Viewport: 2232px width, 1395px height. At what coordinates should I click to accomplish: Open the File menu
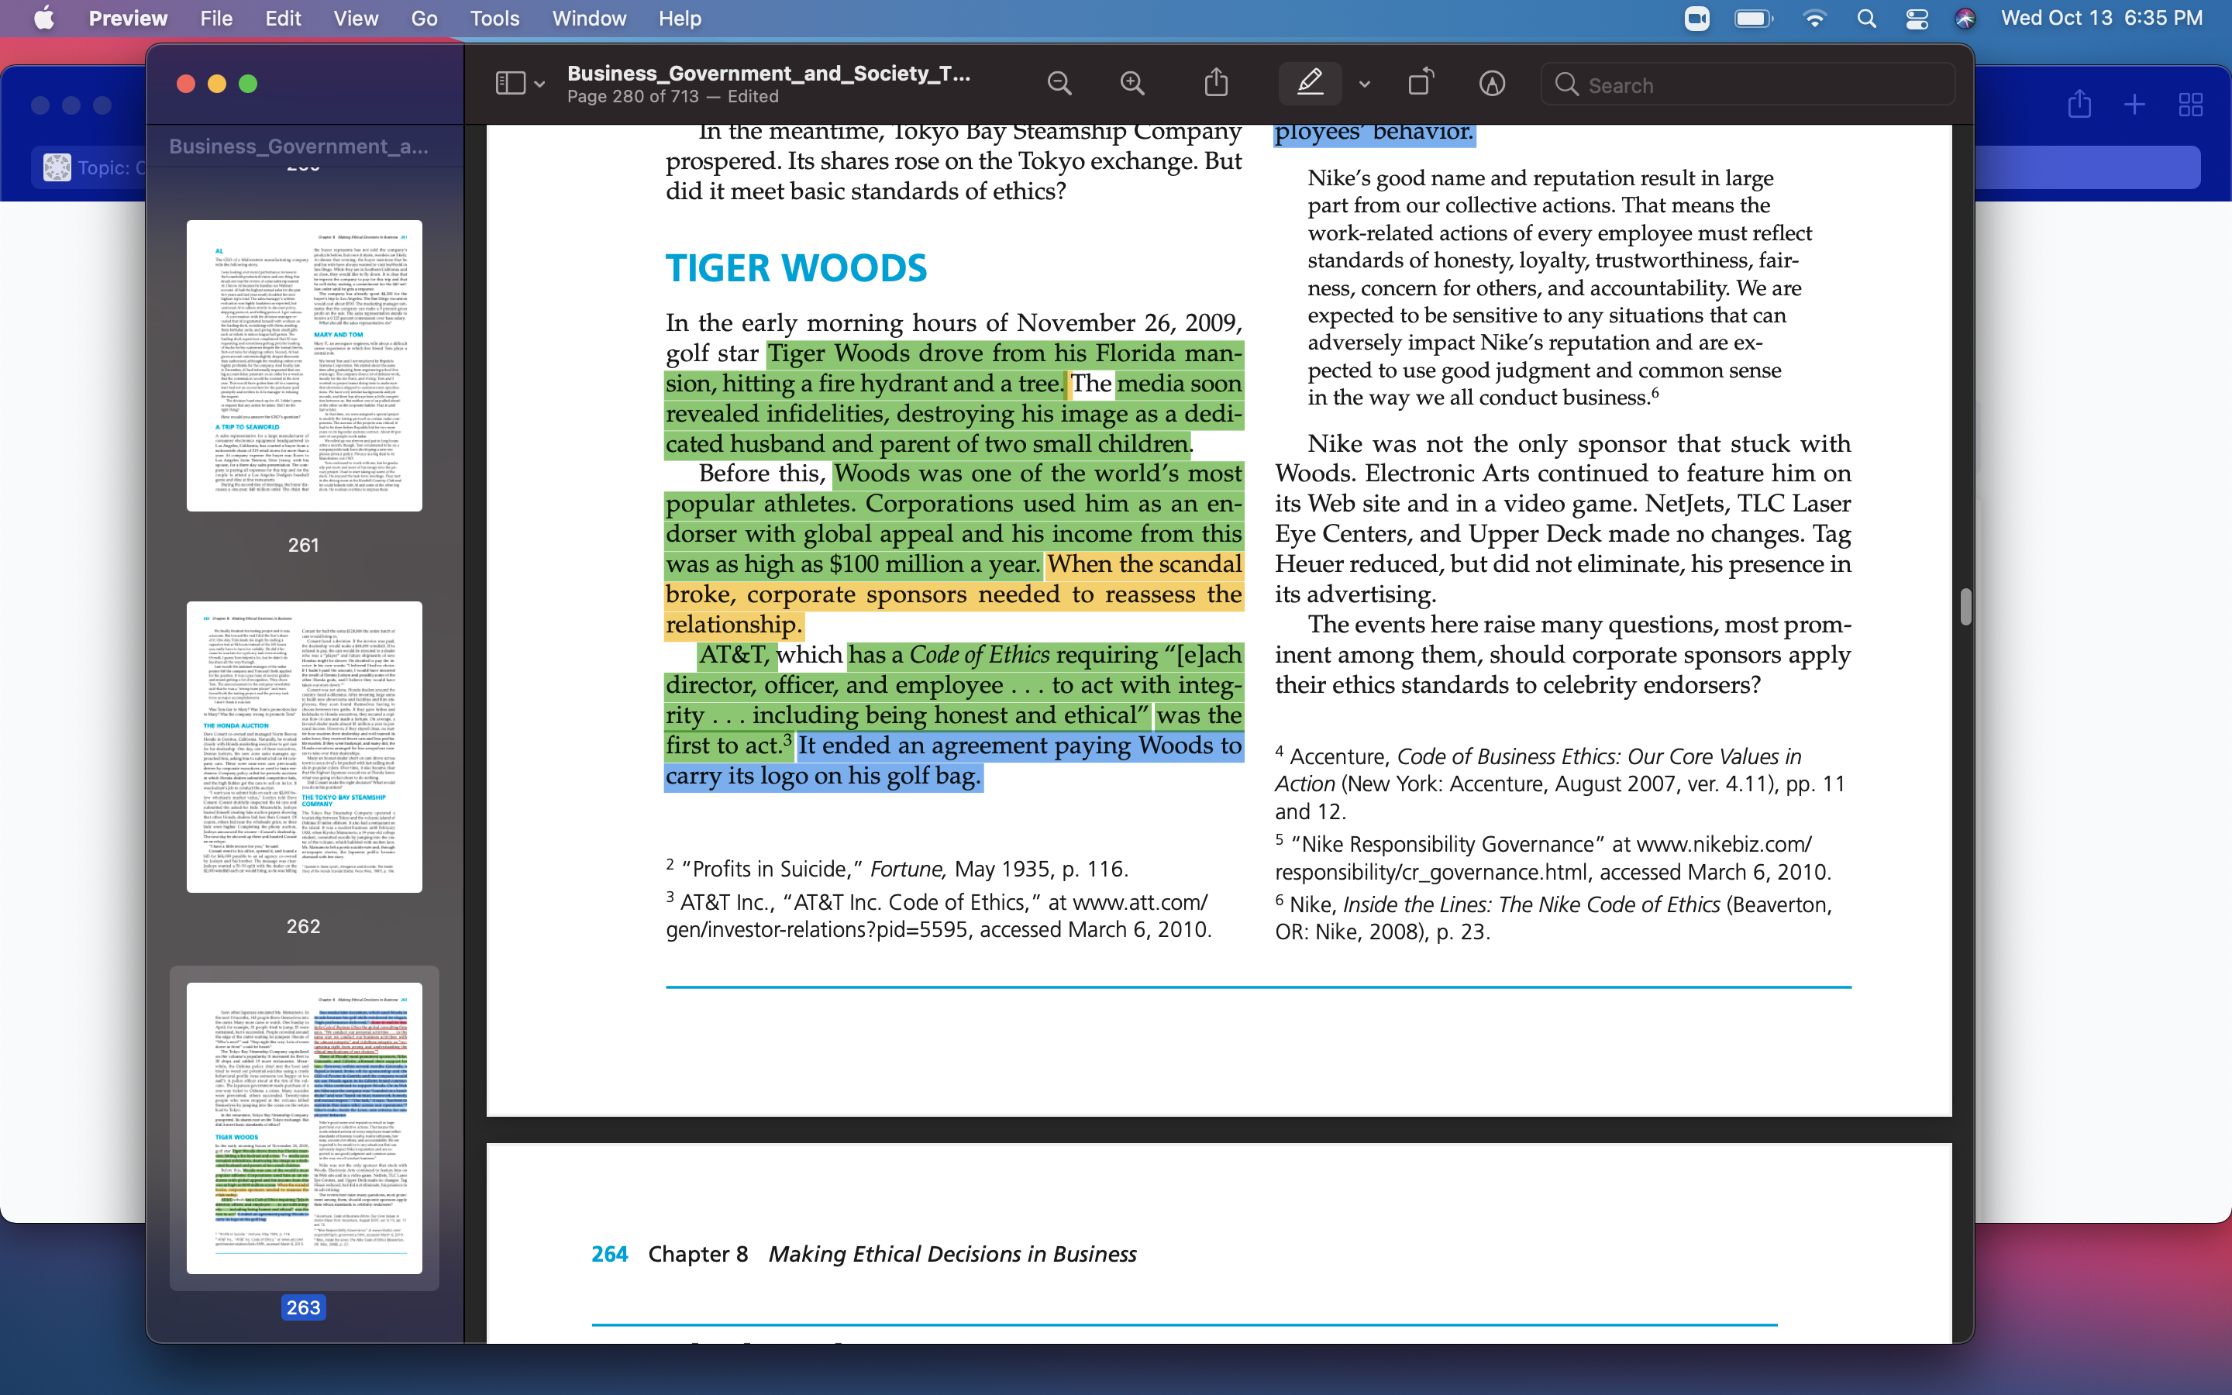coord(215,19)
